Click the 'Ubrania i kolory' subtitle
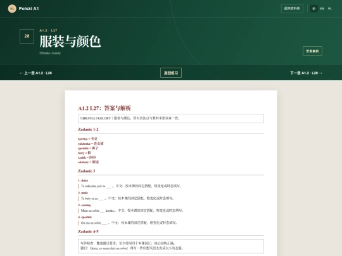The image size is (342, 256). pyautogui.click(x=50, y=53)
